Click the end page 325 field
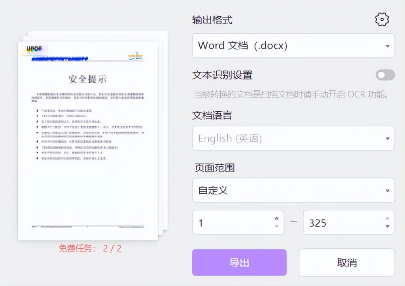This screenshot has height=286, width=405. (x=349, y=222)
